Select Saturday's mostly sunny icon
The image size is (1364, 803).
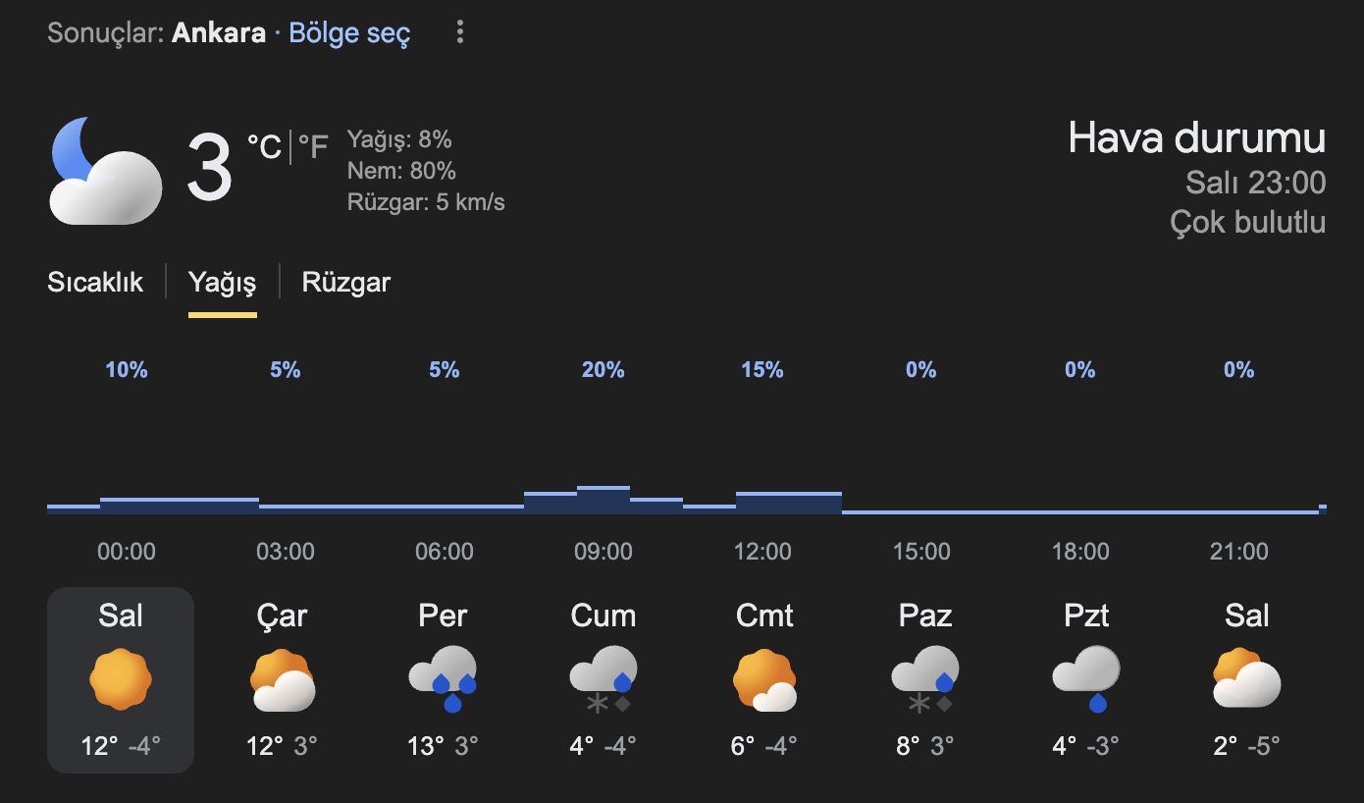pos(763,679)
